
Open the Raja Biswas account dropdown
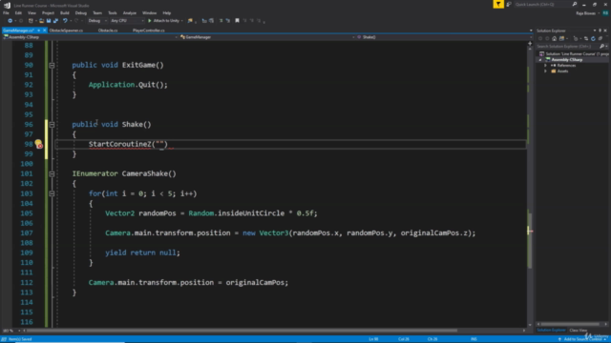click(x=588, y=12)
